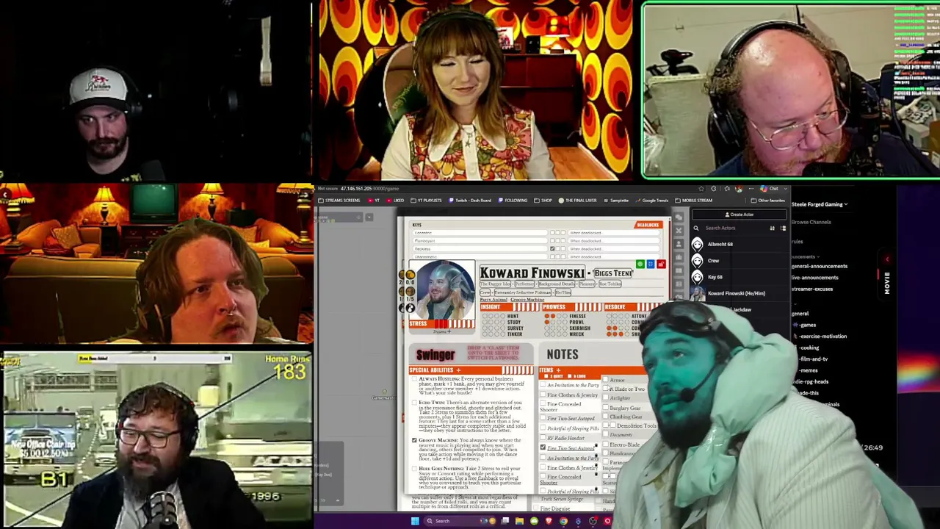Open the Combat Encounters sidebar tab icon

click(679, 231)
